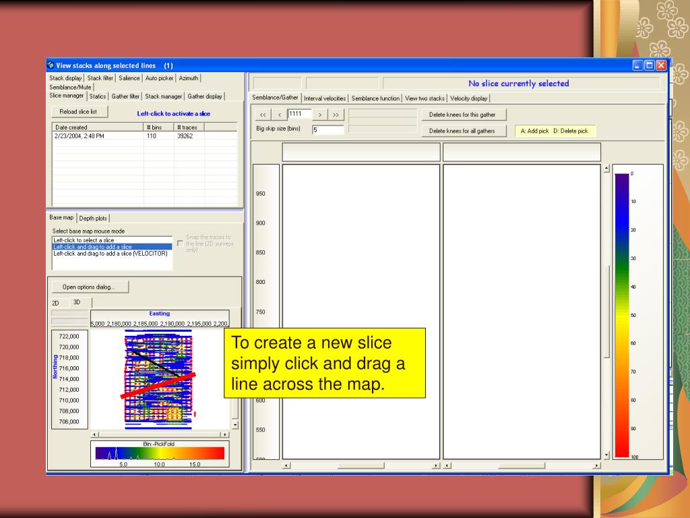
Task: Select the Base map tab
Action: point(61,218)
